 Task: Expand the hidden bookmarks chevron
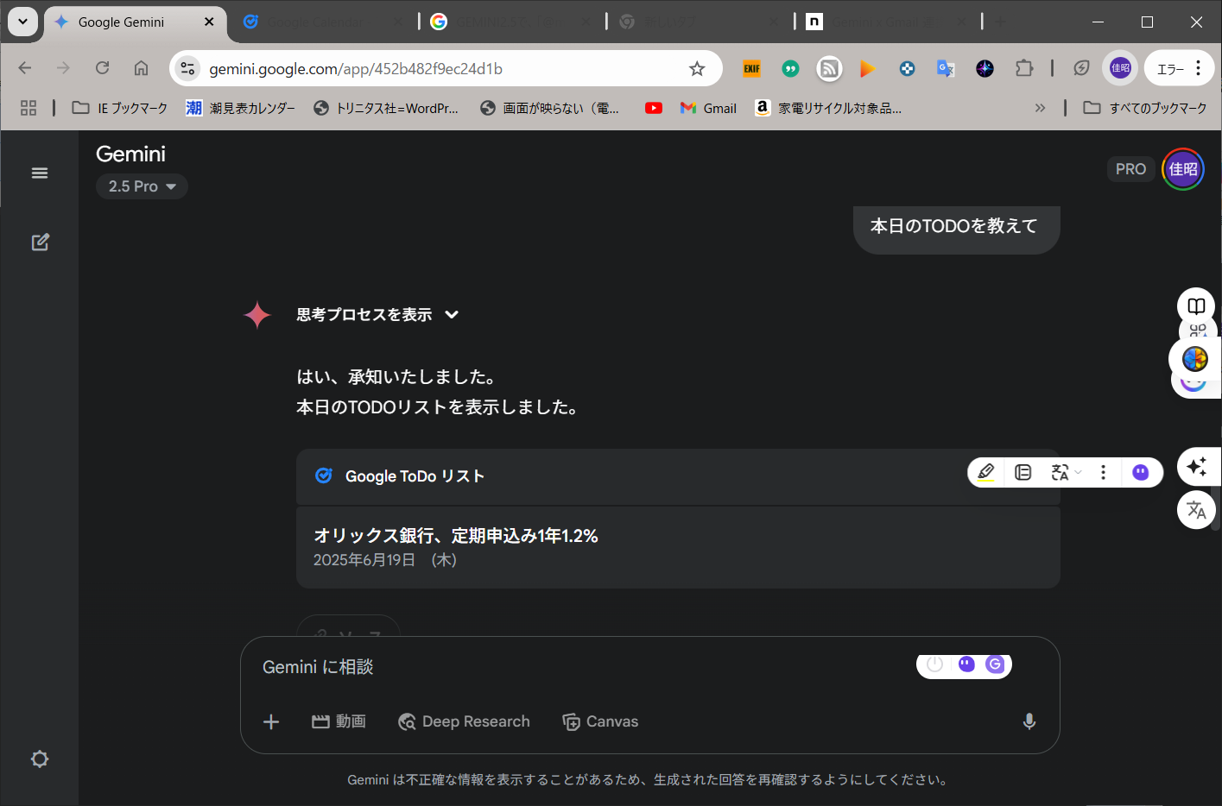click(x=1040, y=108)
